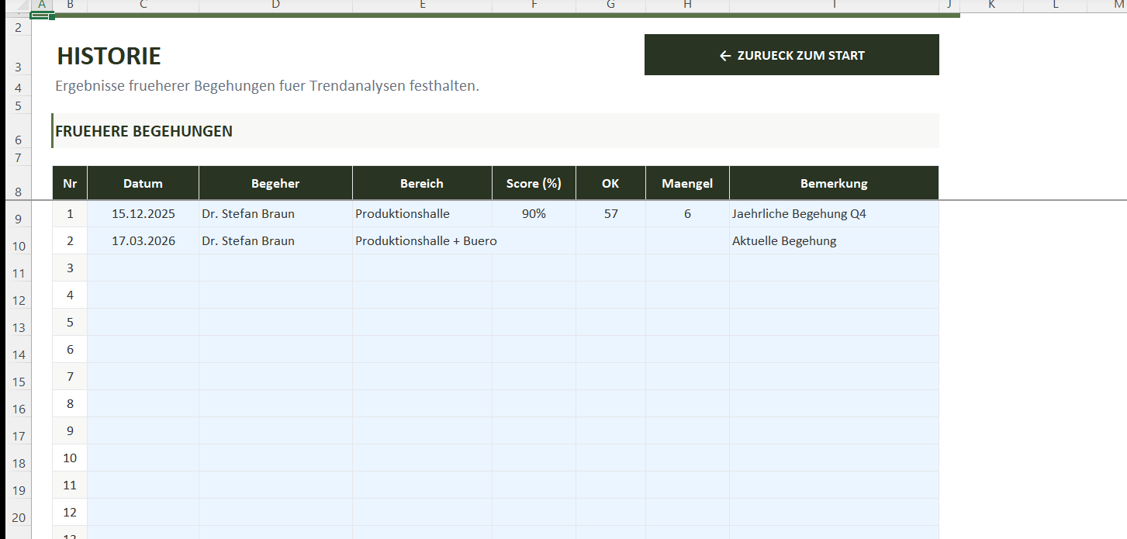Click the cell containing Aktuelle Begehung
Viewport: 1127px width, 539px height.
[784, 240]
